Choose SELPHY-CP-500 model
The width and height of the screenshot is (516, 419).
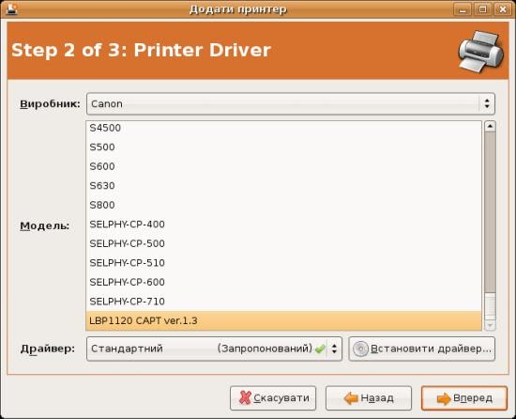click(283, 243)
